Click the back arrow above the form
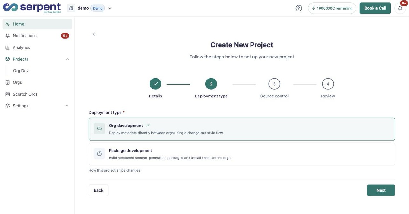Viewport: 409px width, 214px height. click(94, 34)
